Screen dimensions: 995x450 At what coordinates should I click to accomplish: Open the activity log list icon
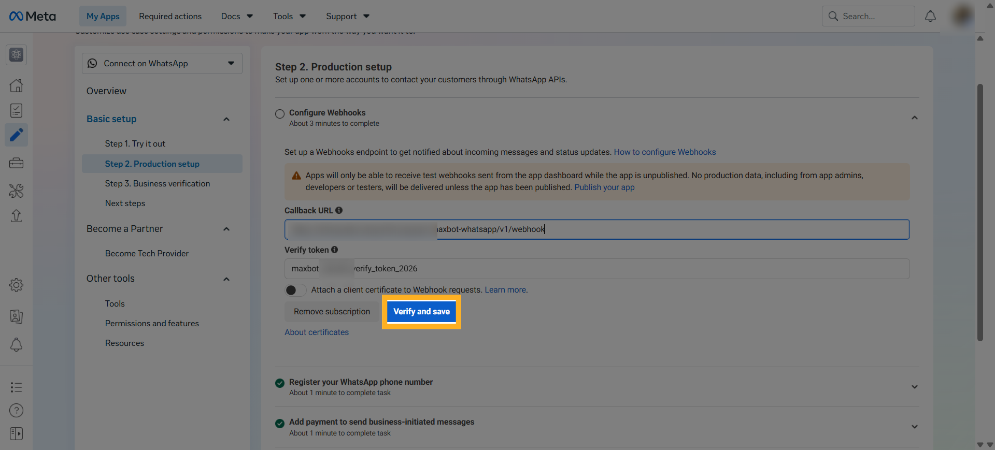(x=16, y=387)
